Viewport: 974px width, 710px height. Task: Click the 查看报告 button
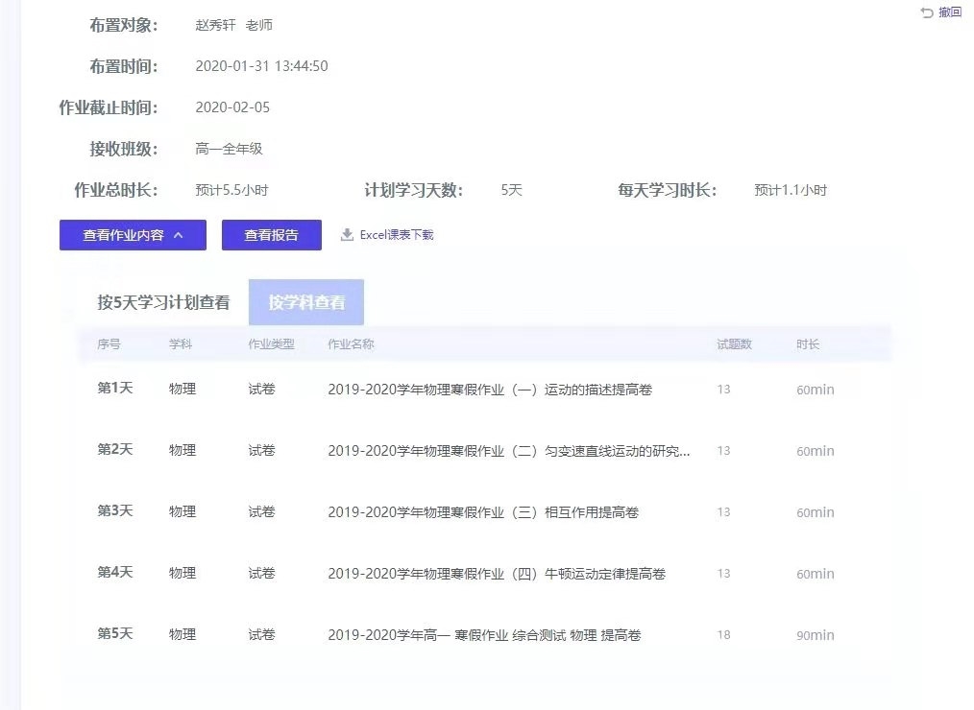pyautogui.click(x=272, y=234)
